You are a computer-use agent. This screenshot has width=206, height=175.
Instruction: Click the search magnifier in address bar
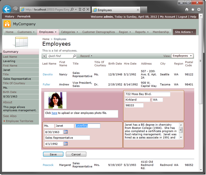point(72,9)
